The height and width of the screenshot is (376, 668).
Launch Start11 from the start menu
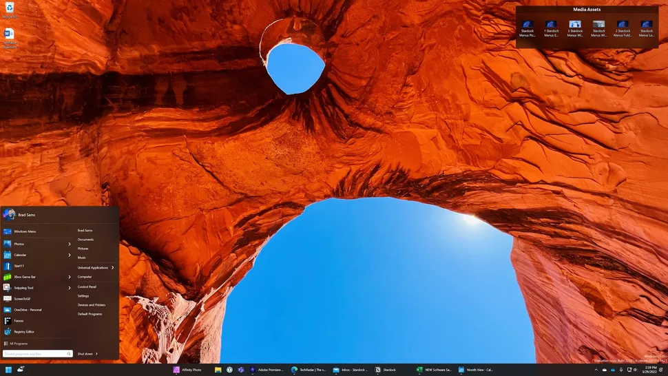tap(37, 266)
